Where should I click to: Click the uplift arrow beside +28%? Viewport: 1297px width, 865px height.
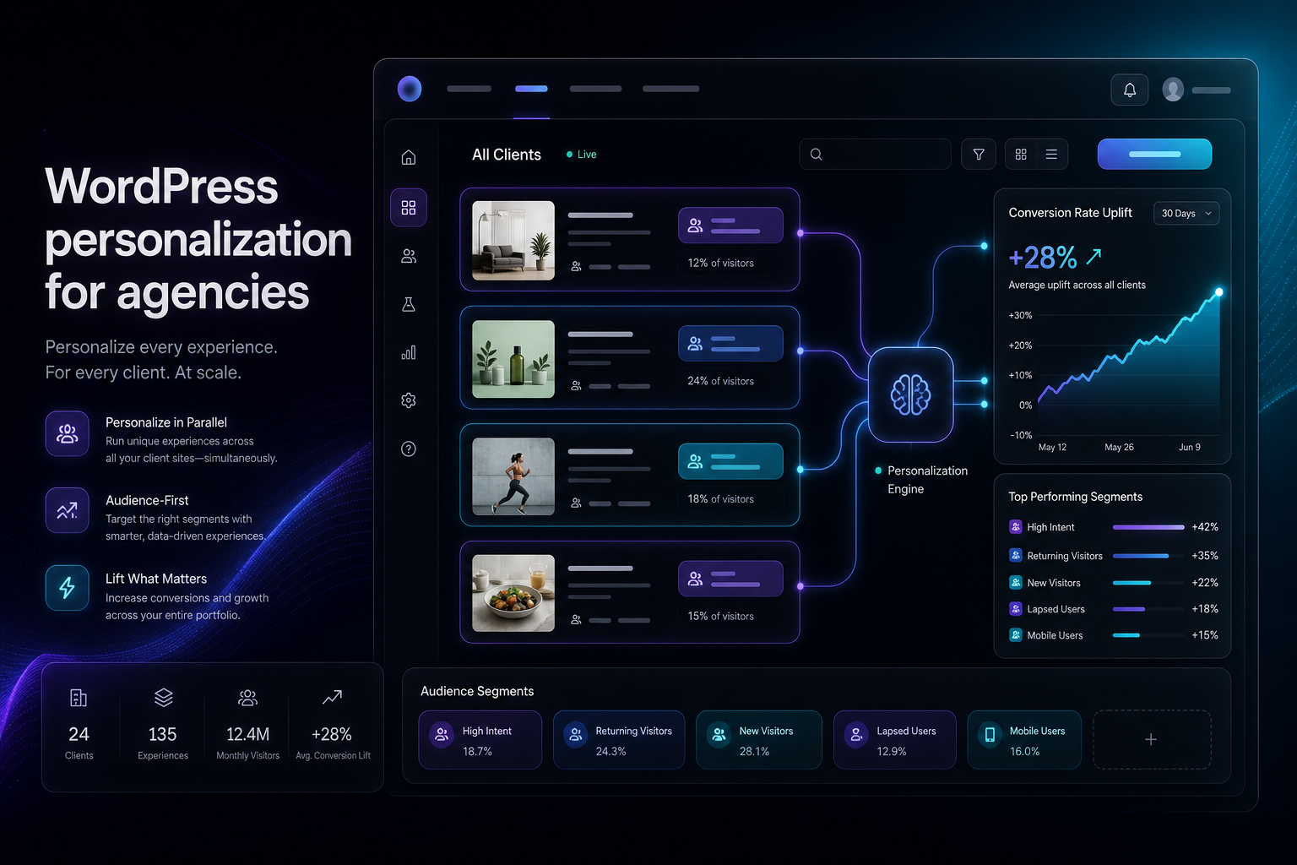1093,256
